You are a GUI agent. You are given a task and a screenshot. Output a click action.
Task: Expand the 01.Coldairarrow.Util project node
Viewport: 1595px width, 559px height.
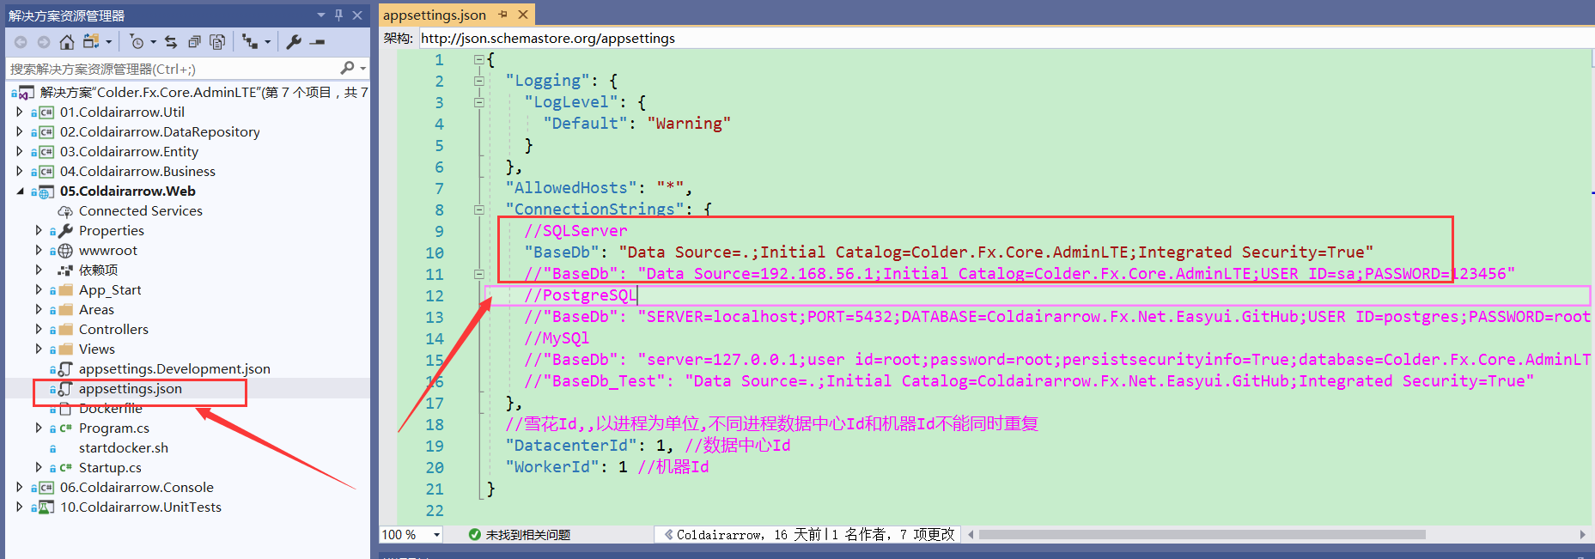[19, 112]
